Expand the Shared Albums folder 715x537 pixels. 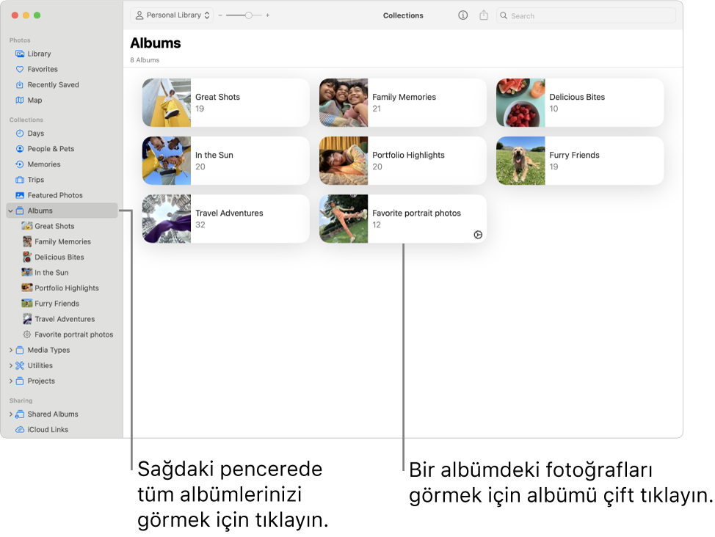click(x=10, y=414)
